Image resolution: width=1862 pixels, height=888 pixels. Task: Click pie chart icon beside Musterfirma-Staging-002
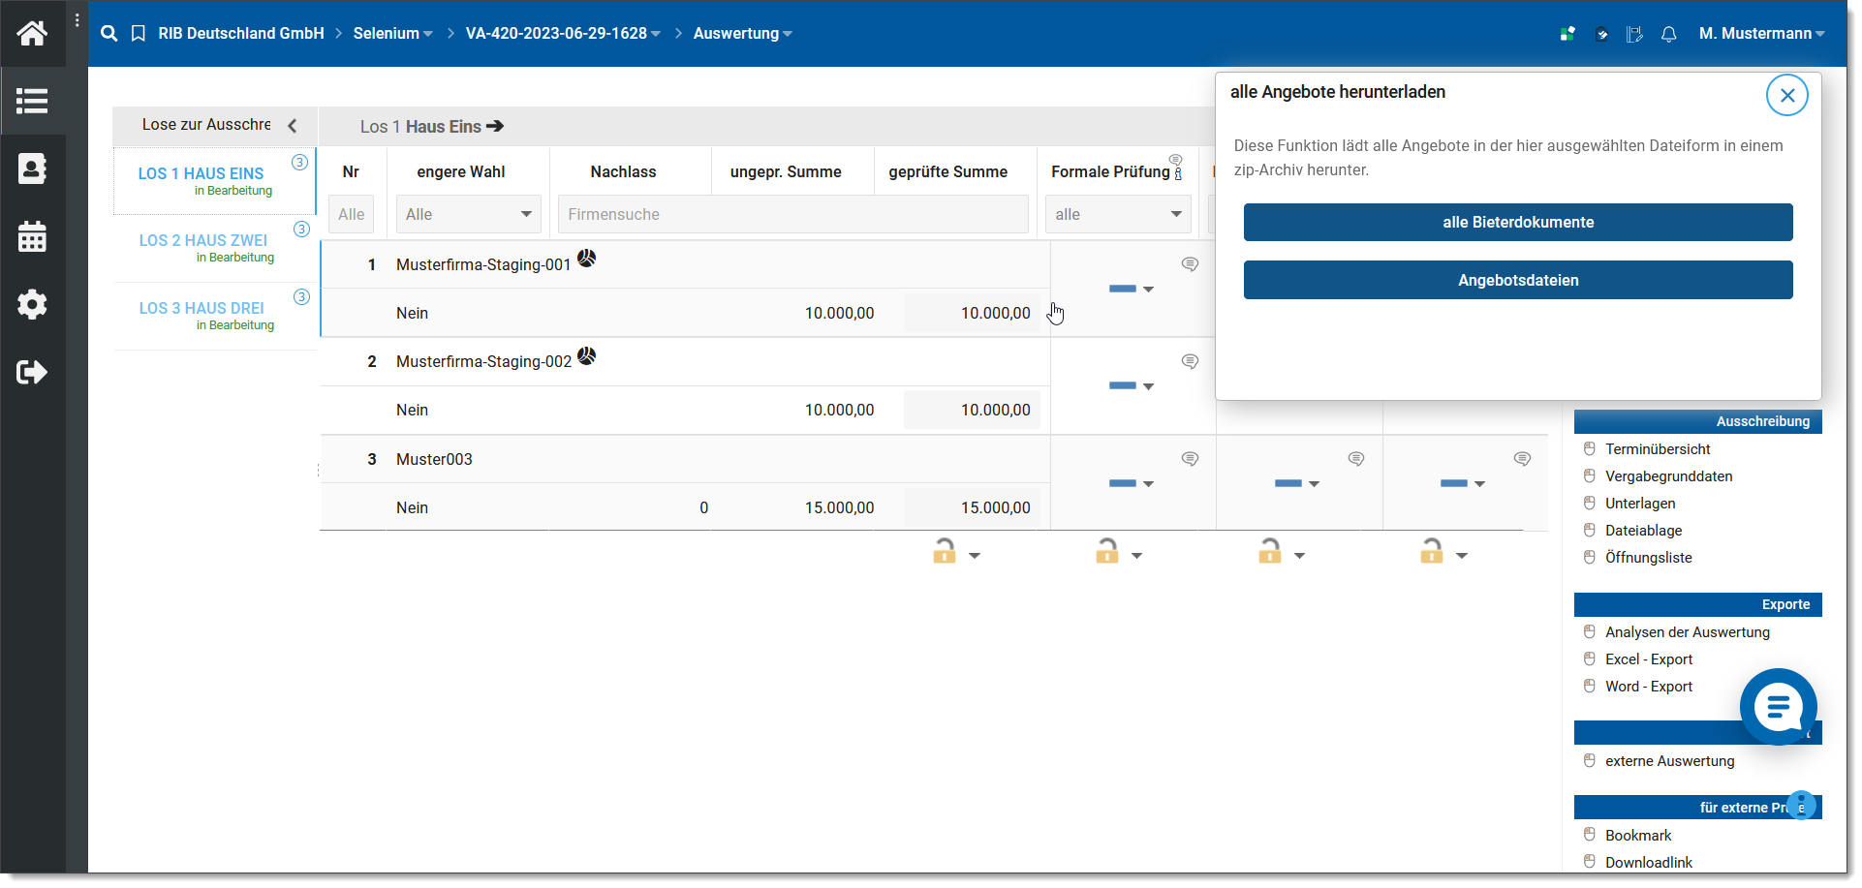587,355
